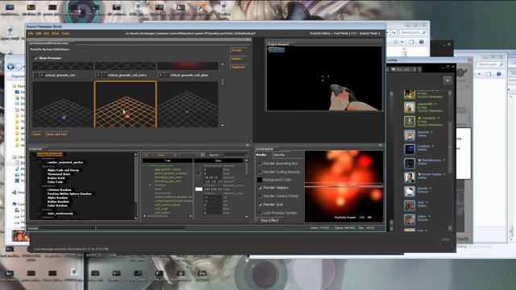This screenshot has height=290, width=516.
Task: Select render_animated_sprites in properties tree
Action: [x=65, y=163]
